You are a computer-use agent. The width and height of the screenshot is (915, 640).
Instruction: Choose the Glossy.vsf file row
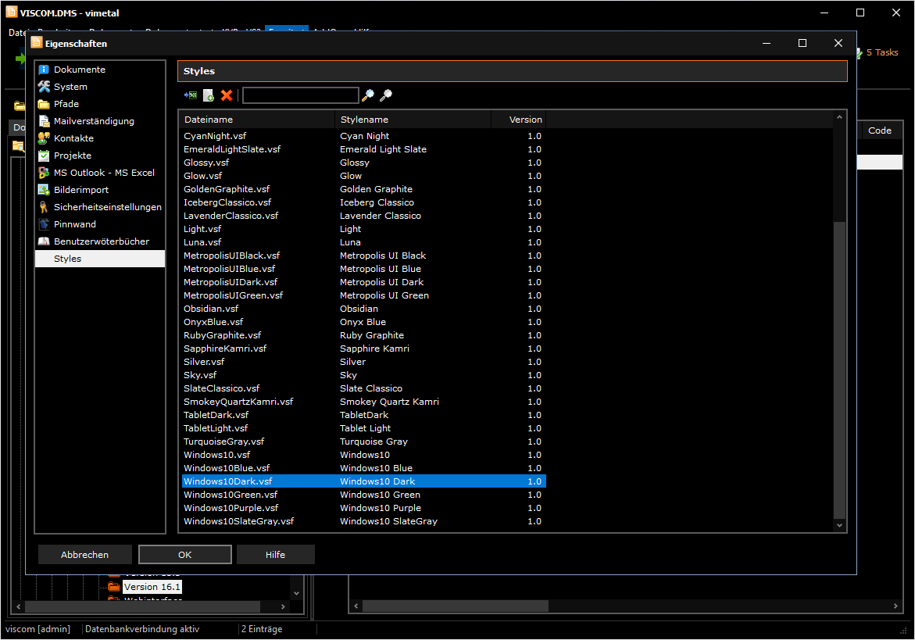(364, 163)
